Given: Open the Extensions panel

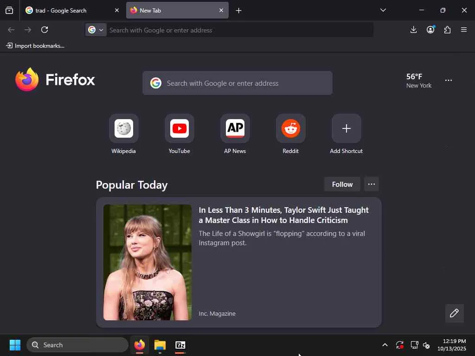Looking at the screenshot, I should 447,30.
